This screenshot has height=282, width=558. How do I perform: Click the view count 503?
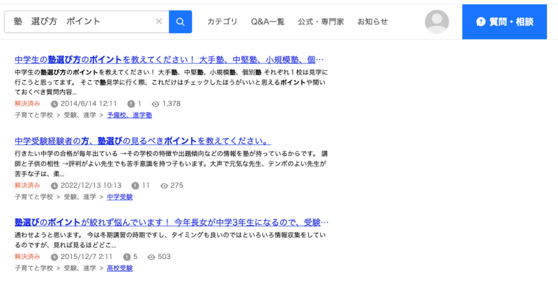coord(164,256)
